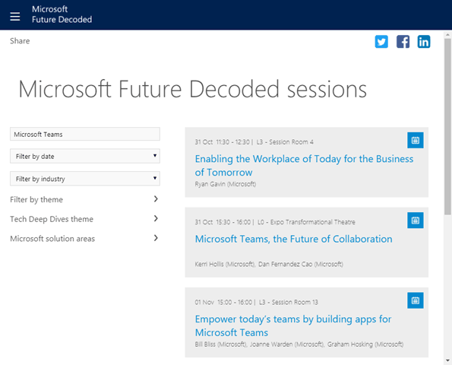
Task: Click the vertical scrollbar thumb
Action: (x=447, y=127)
